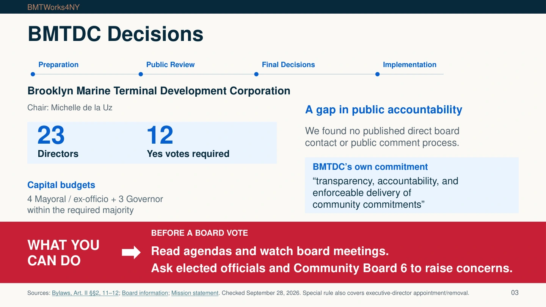546x307 pixels.
Task: Click the Implementation timeline dot
Action: (377, 74)
